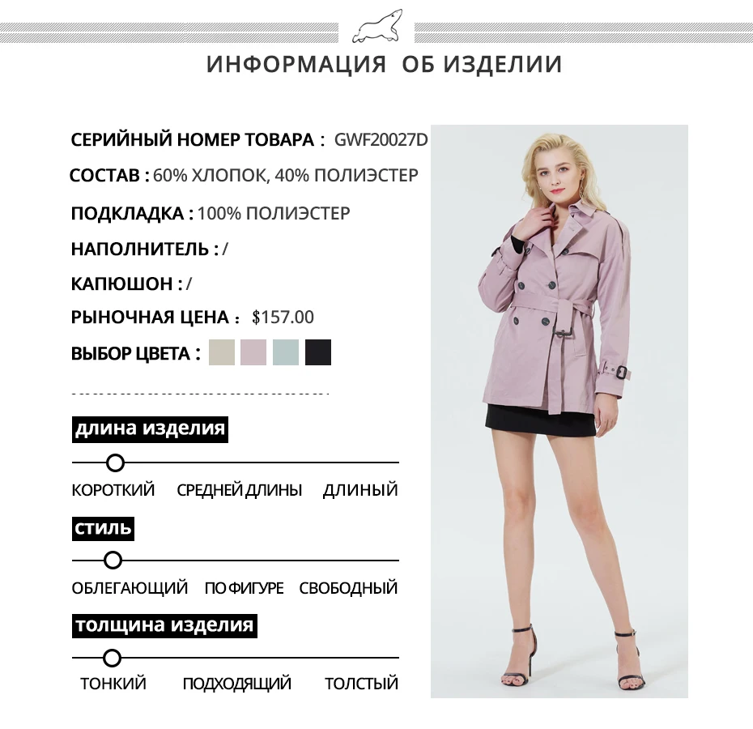Click the СРЕДНЕЙ ДЛИНЫ label
753x729 pixels.
click(239, 490)
